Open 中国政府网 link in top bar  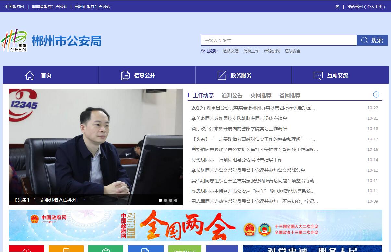point(14,6)
